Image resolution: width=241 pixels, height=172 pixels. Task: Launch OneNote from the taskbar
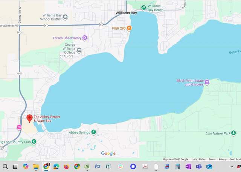188,166
